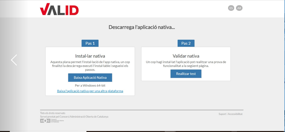Click the 'Tots els drets reservats' footer text

pos(53,113)
